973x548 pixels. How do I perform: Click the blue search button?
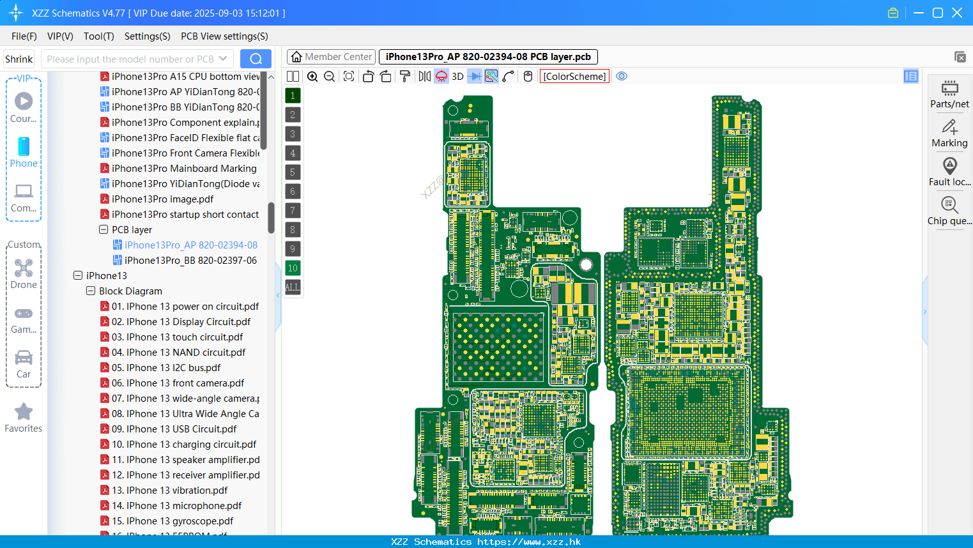pos(256,59)
